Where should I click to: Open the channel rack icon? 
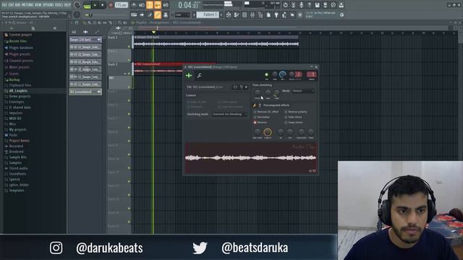(x=245, y=14)
